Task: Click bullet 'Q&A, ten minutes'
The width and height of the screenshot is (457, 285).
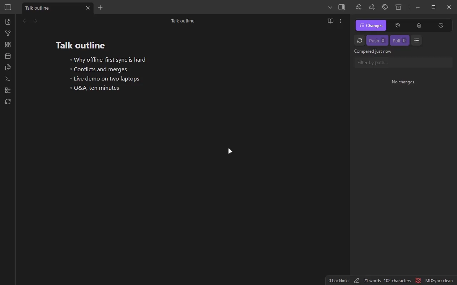Action: 96,88
